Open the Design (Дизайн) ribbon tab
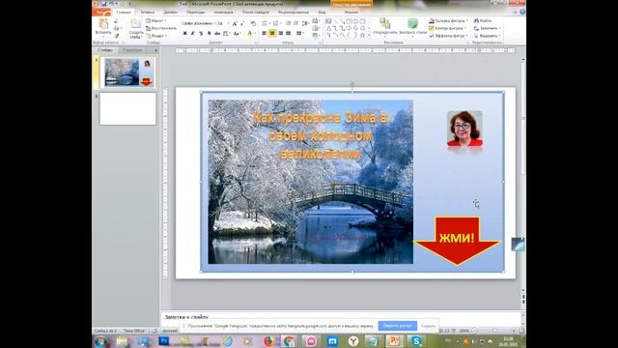The image size is (618, 348). click(170, 13)
